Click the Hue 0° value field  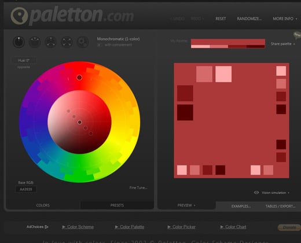point(24,60)
